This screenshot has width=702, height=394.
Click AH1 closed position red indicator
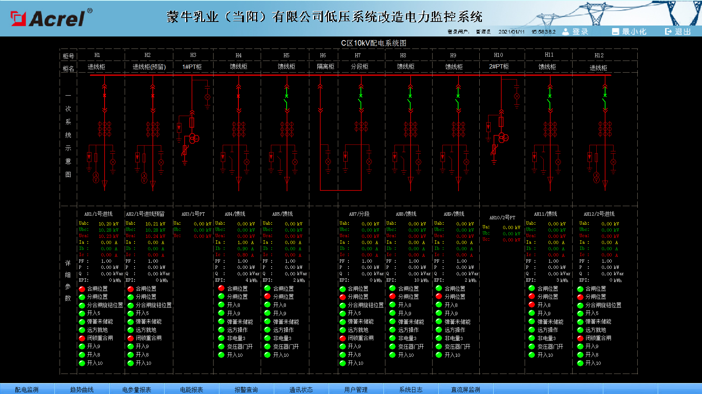coord(82,289)
